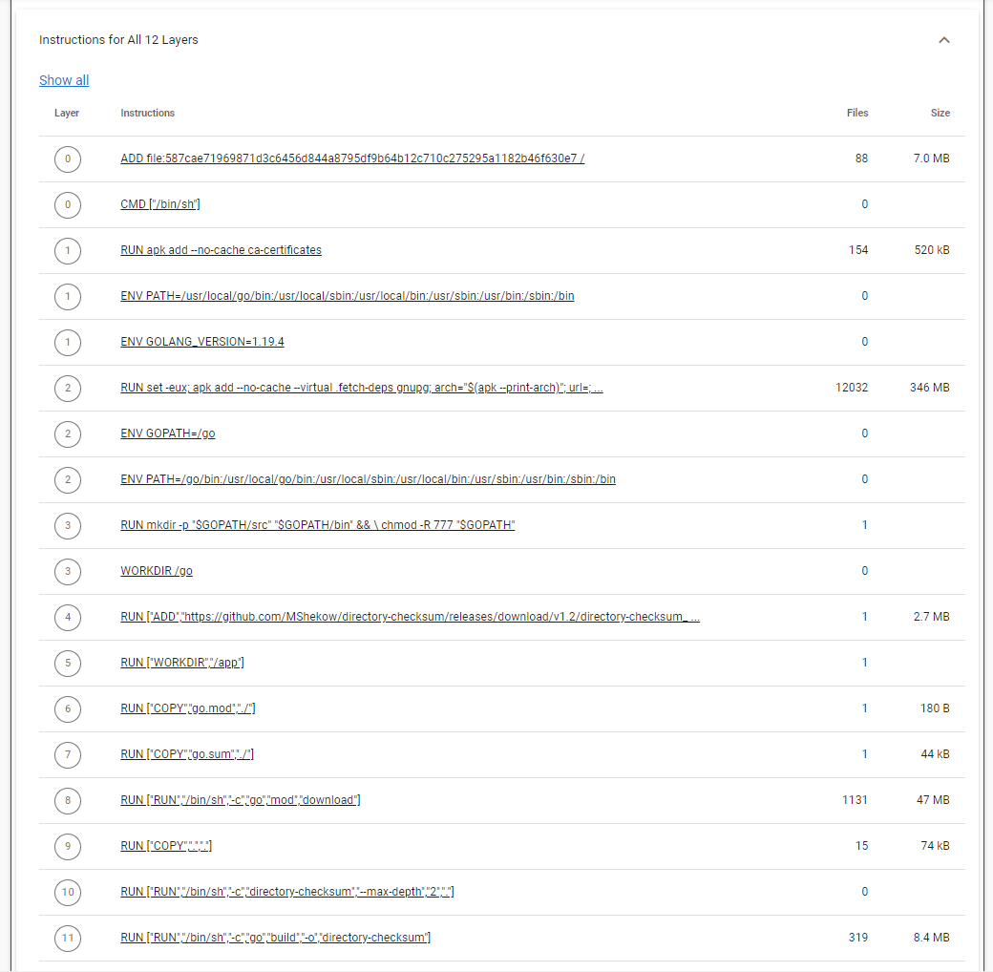Viewport: 993px width, 972px height.
Task: Open the RUN ["COPY",".","."] instruction
Action: (166, 846)
